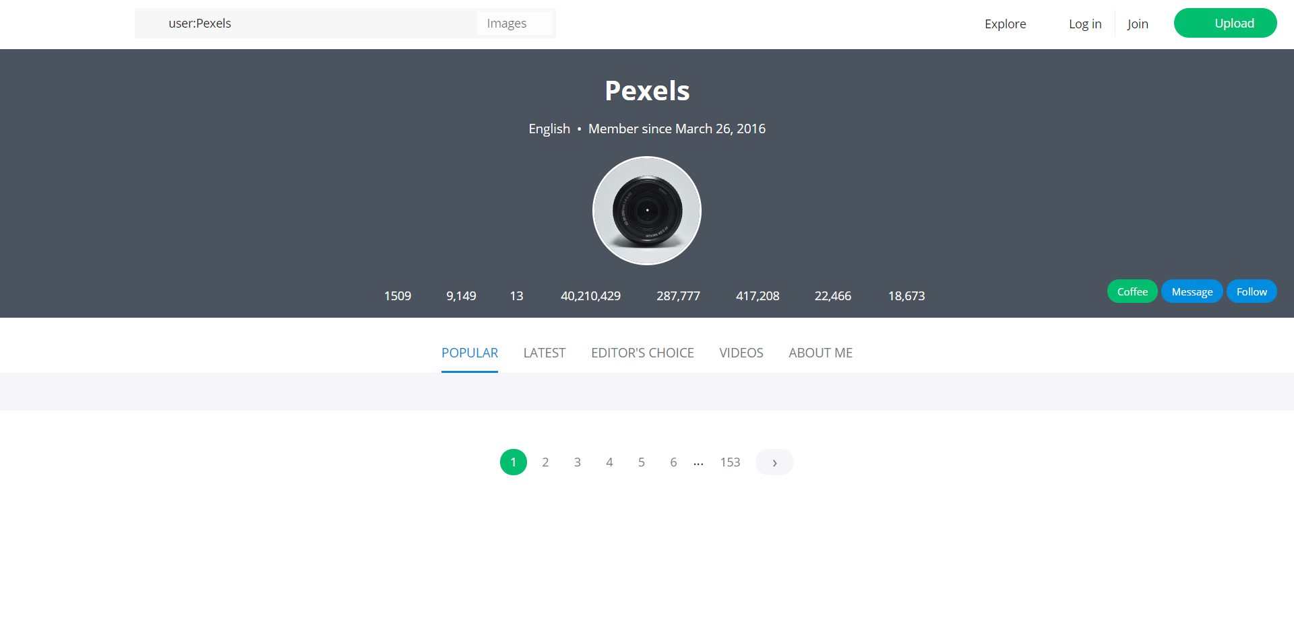Click the next page chevron arrow
1294x628 pixels.
coord(774,462)
